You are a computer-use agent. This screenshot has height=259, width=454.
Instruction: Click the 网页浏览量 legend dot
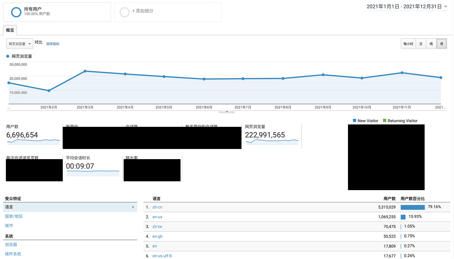coord(8,56)
